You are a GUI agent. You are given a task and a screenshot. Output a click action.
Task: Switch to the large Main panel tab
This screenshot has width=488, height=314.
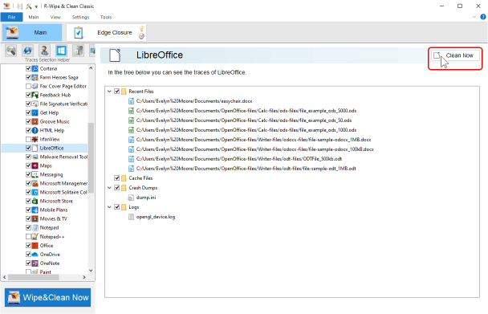(x=32, y=33)
